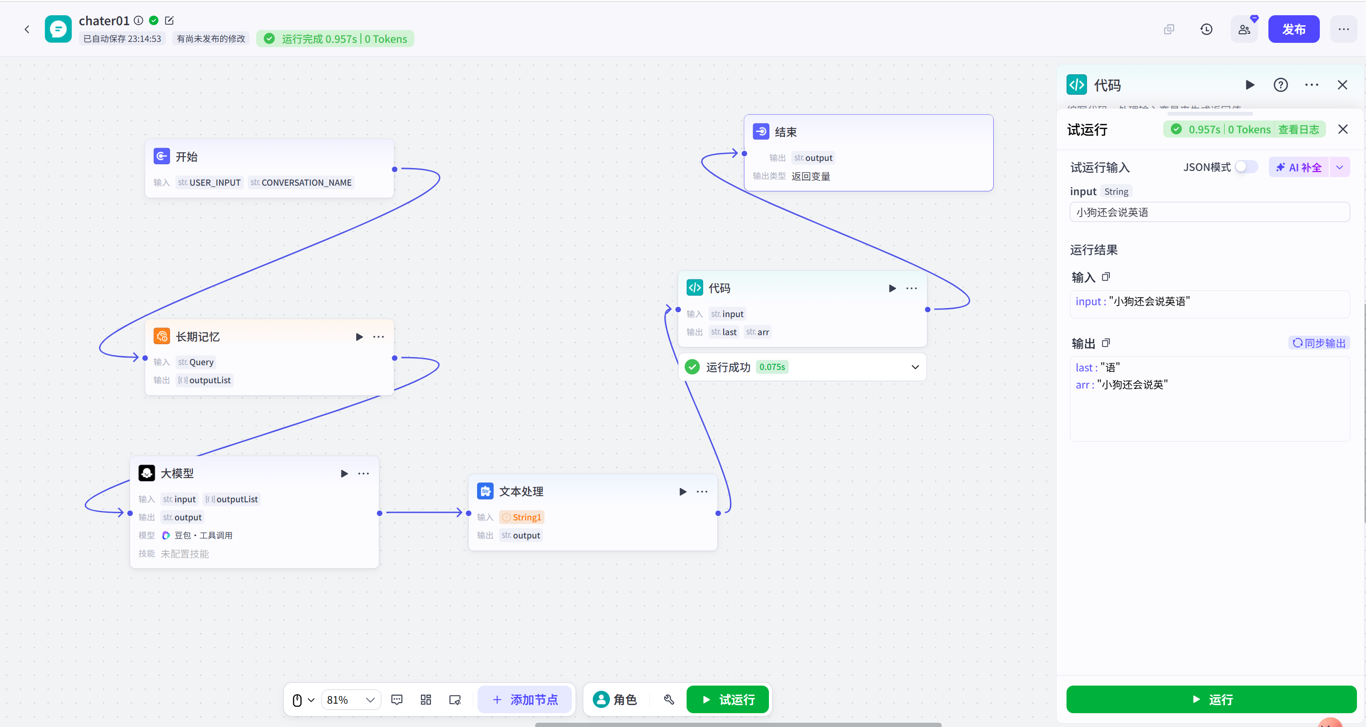The height and width of the screenshot is (727, 1366).
Task: Run the 长期记忆 node with play icon
Action: [x=359, y=337]
